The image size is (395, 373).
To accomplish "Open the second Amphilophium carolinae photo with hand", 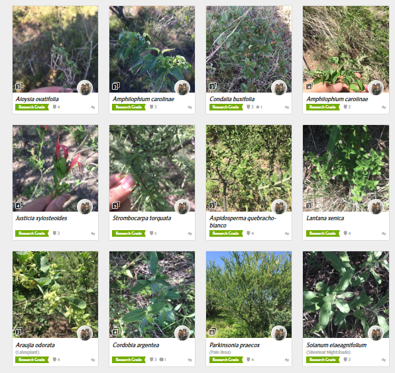I will pyautogui.click(x=346, y=49).
